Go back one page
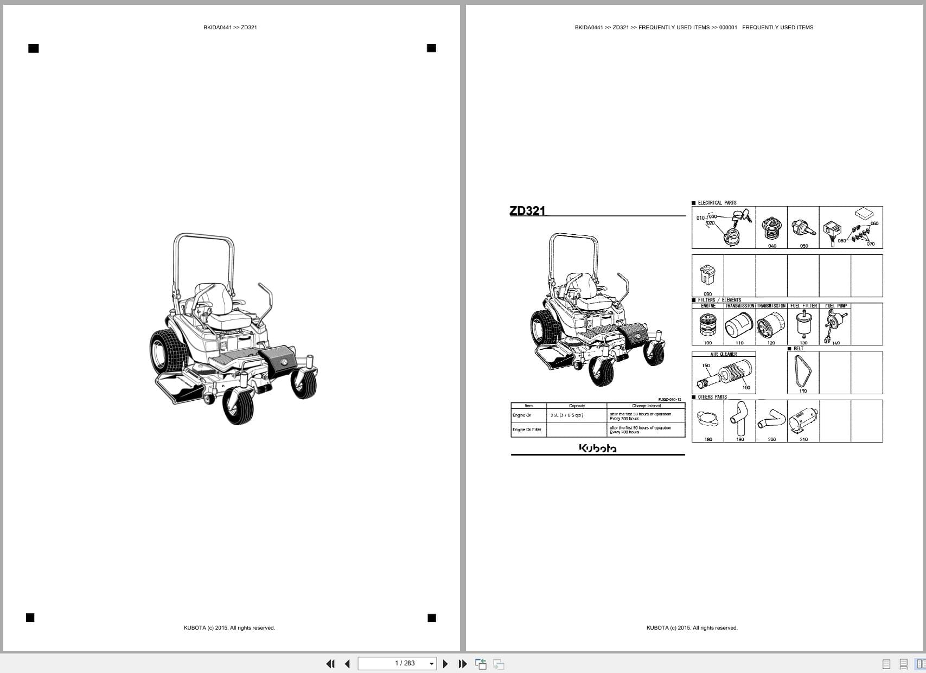Viewport: 926px width, 673px height. point(347,663)
